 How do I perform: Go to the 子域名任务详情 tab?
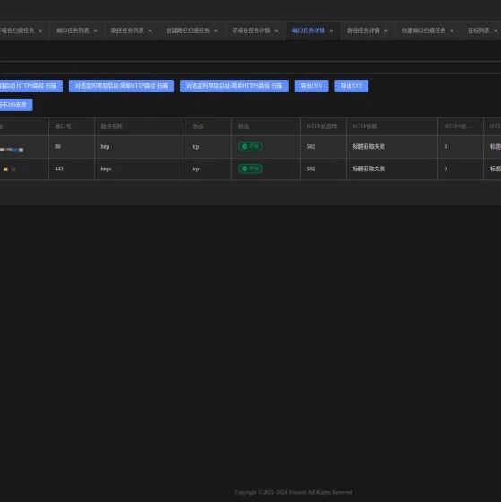tap(251, 30)
